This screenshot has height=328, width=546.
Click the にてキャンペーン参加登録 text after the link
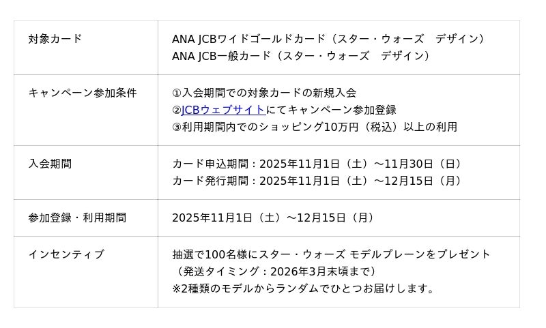[331, 110]
